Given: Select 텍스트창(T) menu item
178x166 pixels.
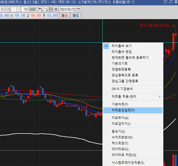Looking at the screenshot, I should tap(133, 143).
